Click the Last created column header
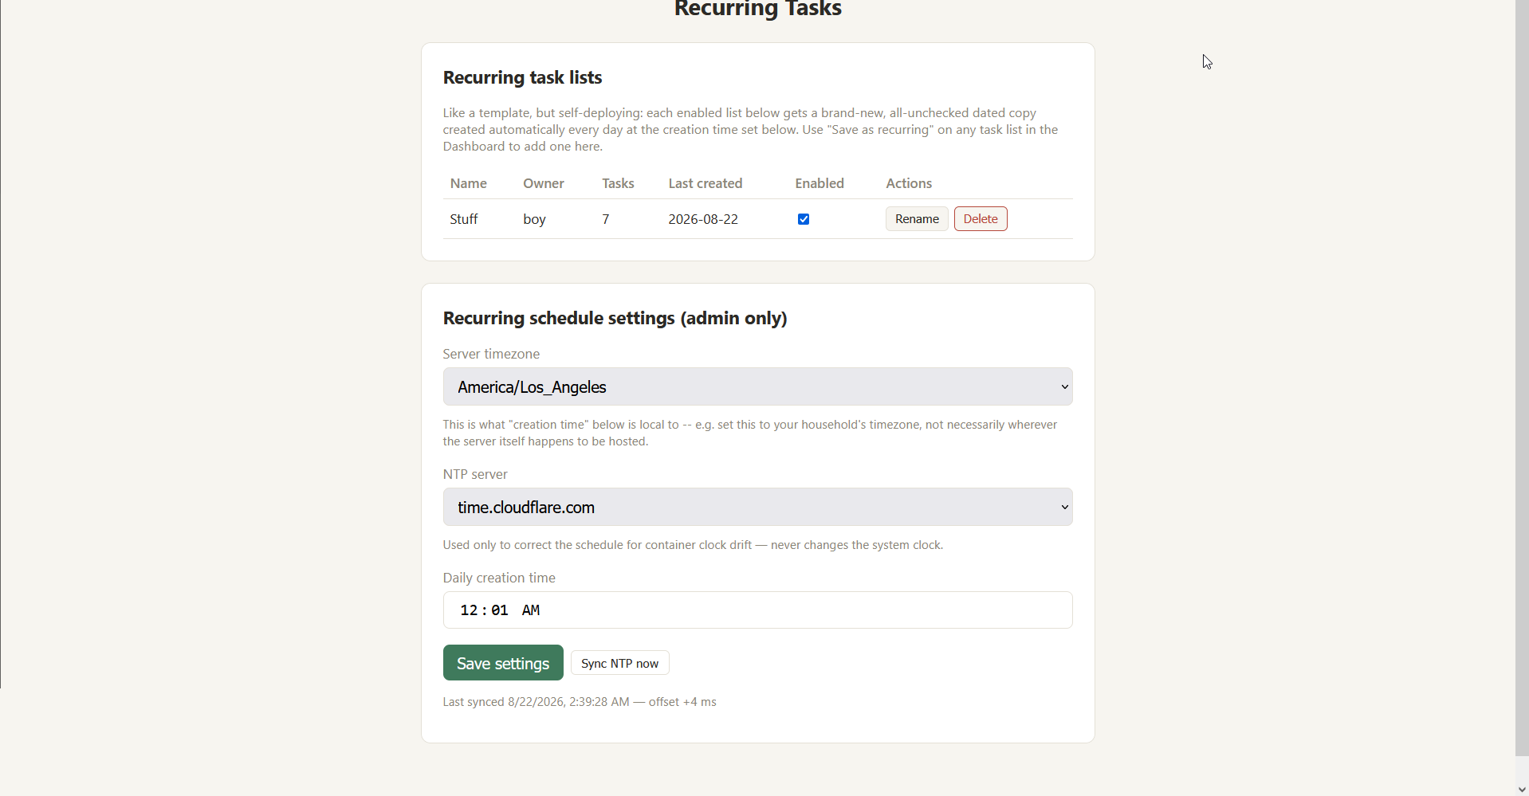Viewport: 1529px width, 796px height. click(x=706, y=183)
